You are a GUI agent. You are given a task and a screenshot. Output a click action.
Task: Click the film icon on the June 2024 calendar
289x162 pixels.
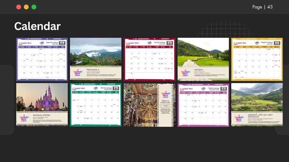(169, 43)
